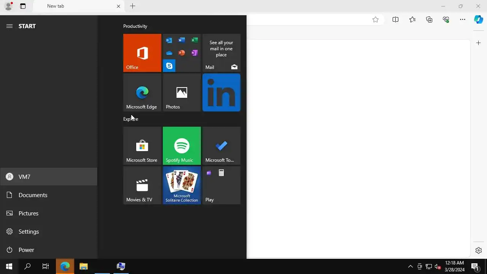Open Edge Collections
Viewport: 487px width, 274px height.
click(429, 20)
